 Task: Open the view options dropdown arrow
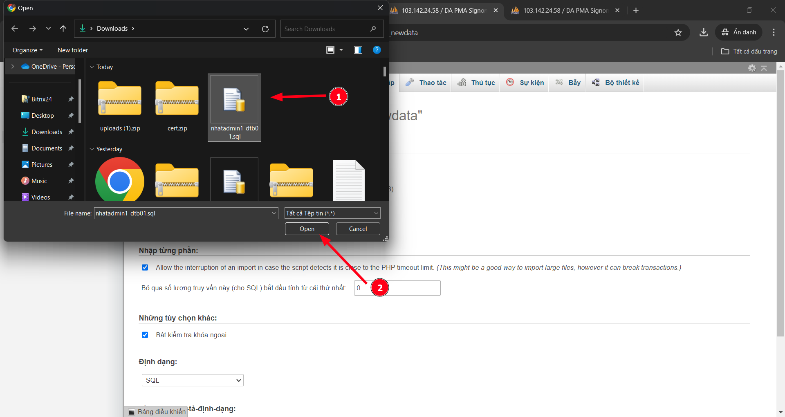click(x=341, y=50)
